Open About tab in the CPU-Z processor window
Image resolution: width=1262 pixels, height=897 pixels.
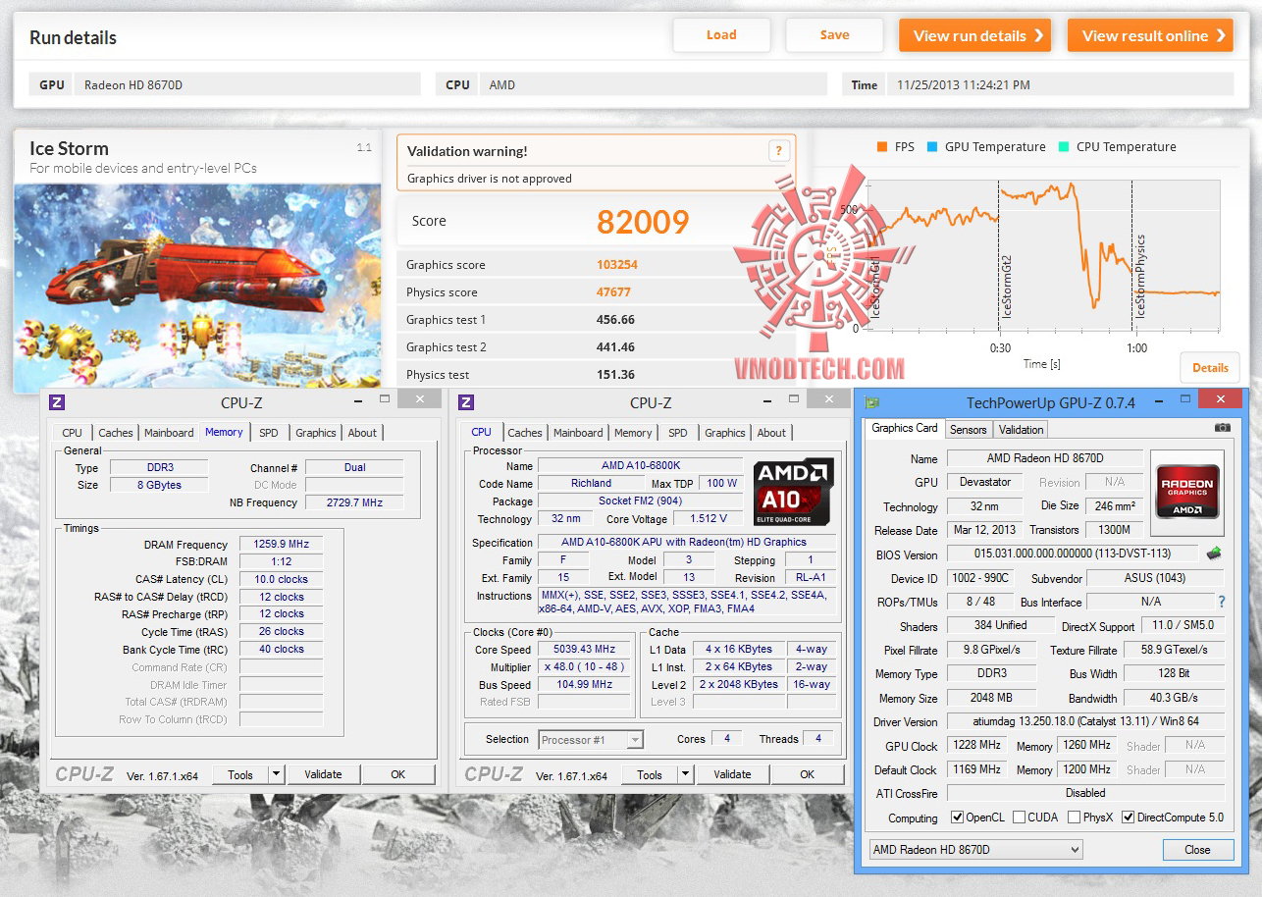coord(771,433)
